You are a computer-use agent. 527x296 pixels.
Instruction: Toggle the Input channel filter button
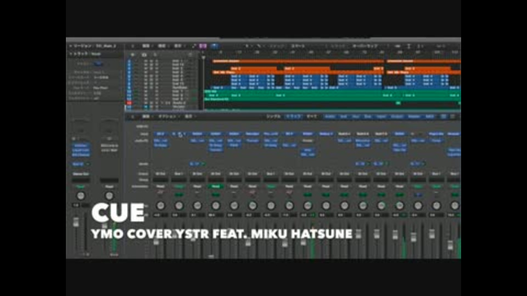tap(381, 116)
